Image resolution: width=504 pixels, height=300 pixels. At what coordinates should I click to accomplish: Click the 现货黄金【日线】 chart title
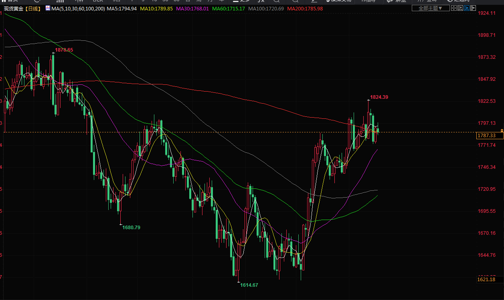[x=21, y=8]
